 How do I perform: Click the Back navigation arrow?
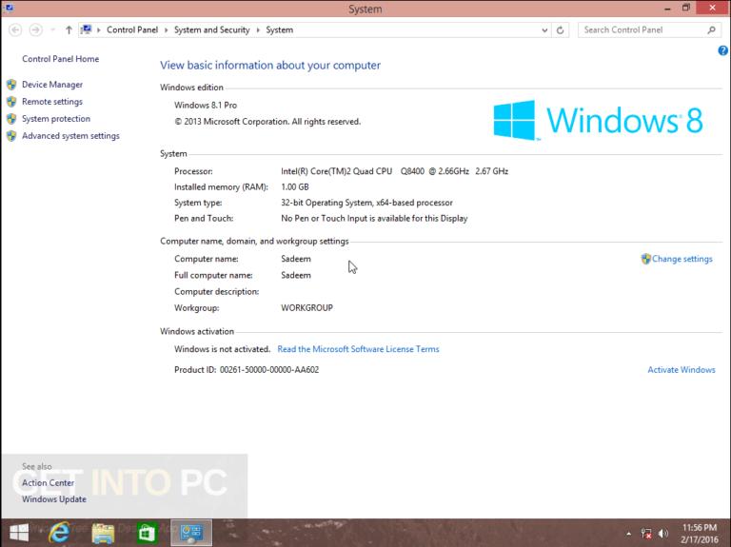coord(15,29)
